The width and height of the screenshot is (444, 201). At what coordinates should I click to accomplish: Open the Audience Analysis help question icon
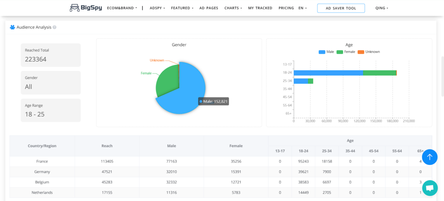coord(54,27)
